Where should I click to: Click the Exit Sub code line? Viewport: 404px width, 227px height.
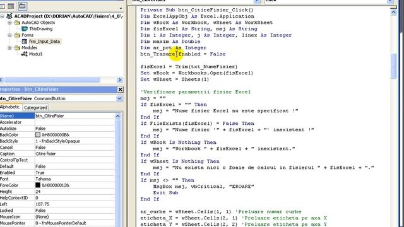click(x=165, y=193)
